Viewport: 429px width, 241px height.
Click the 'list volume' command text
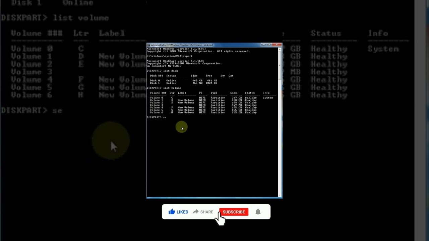pyautogui.click(x=172, y=88)
